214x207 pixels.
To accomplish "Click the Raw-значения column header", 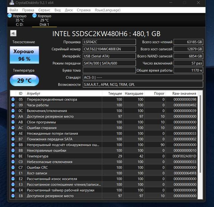I will [182, 94].
